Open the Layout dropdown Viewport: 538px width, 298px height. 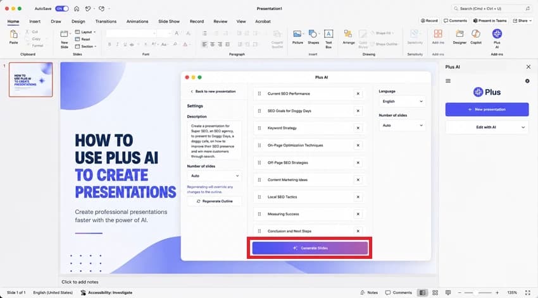tap(85, 32)
